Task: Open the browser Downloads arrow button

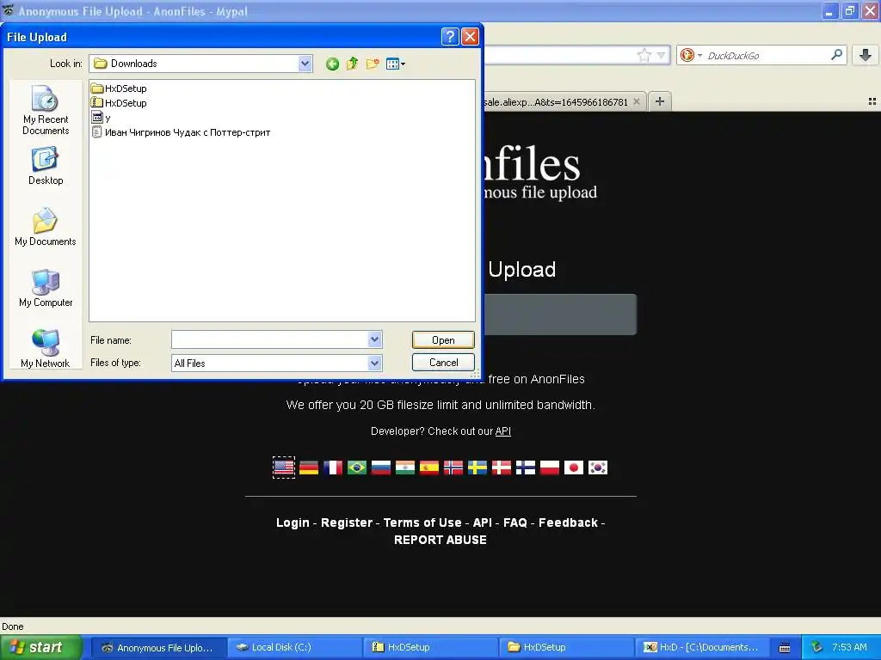Action: coord(866,55)
